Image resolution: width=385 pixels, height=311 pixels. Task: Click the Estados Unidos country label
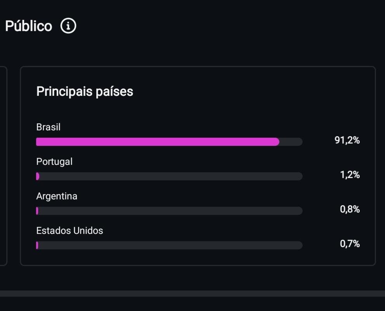(x=69, y=231)
